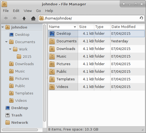
Task: Click the Videos folder icon in file list
Action: coord(52,87)
